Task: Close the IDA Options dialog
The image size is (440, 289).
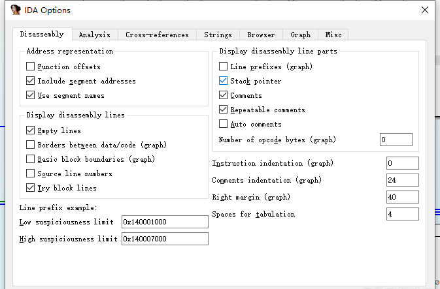Action: point(425,10)
